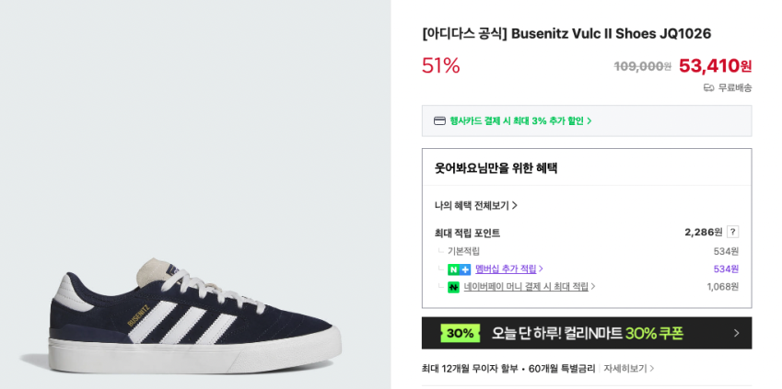782x389 pixels.
Task: Click the 무료배송 shipping label
Action: 735,87
